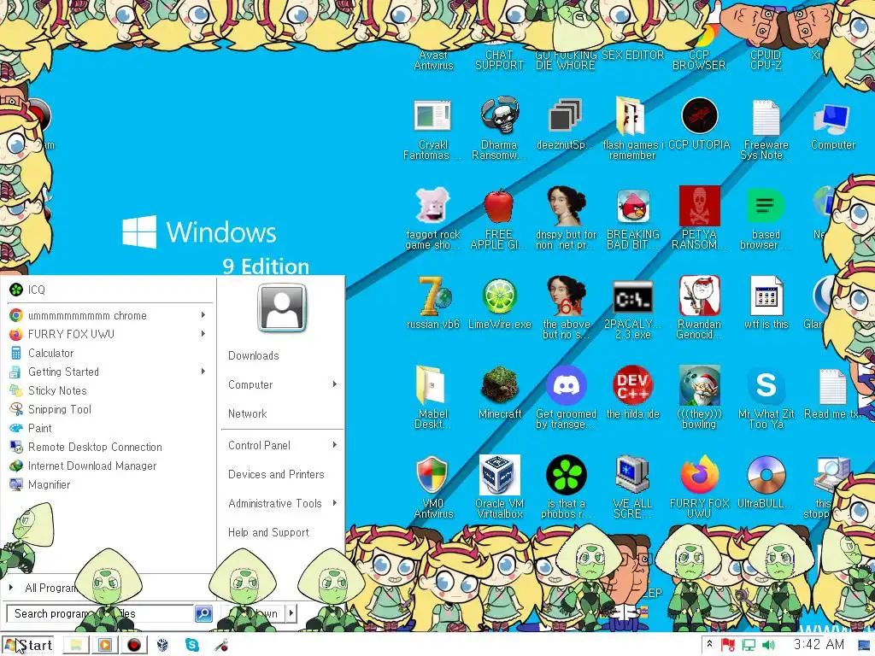Click the 3:42 AM taskbar clock
The width and height of the screenshot is (875, 656).
(x=819, y=645)
